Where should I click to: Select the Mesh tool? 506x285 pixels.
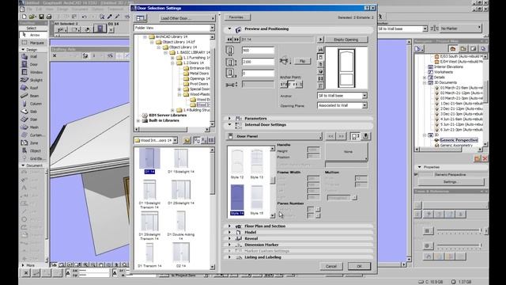[x=33, y=127]
